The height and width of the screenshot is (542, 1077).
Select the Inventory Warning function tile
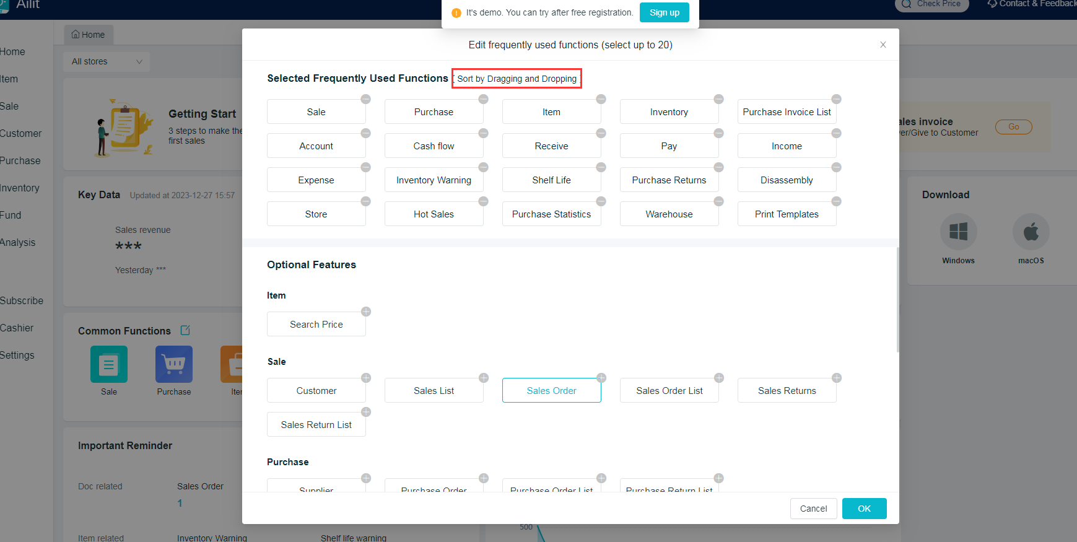434,180
